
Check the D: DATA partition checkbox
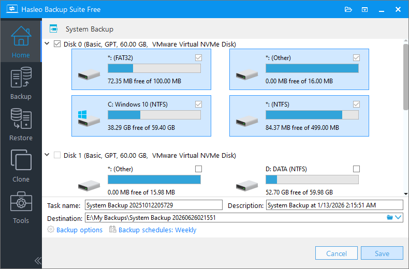pyautogui.click(x=356, y=169)
